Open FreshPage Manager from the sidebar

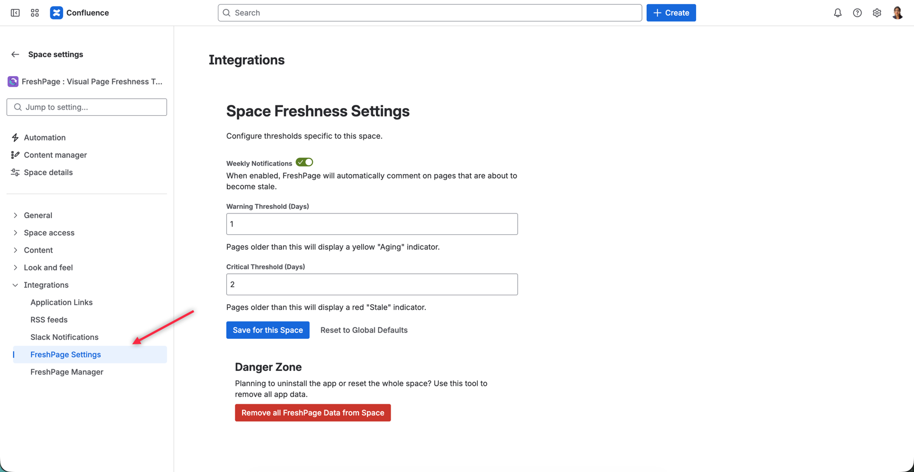[x=67, y=372]
